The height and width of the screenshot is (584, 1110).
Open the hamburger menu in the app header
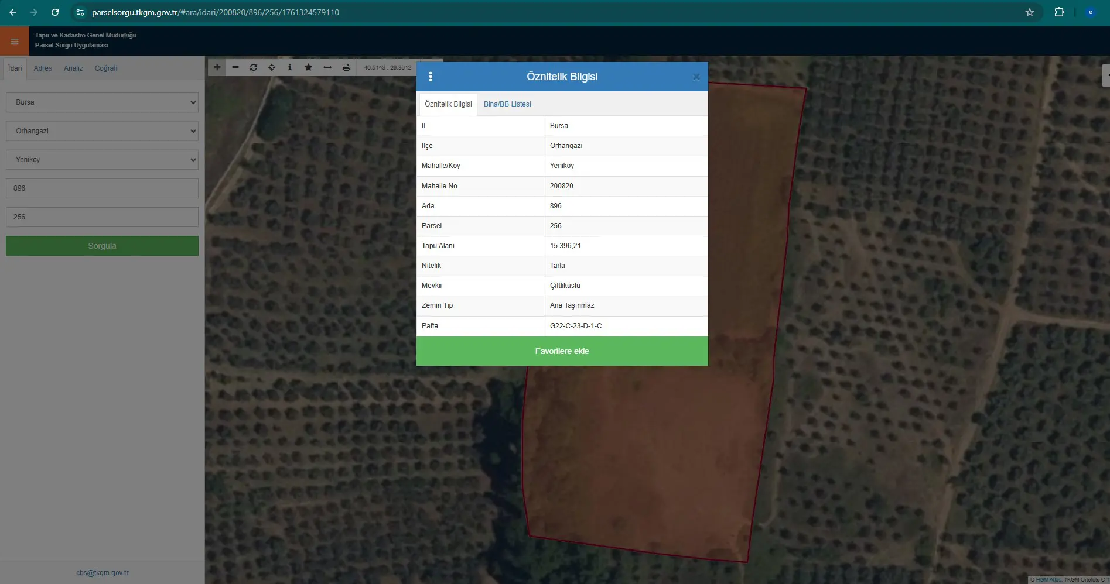click(15, 41)
